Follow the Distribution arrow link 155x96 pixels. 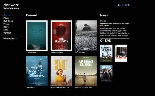(x=10, y=39)
